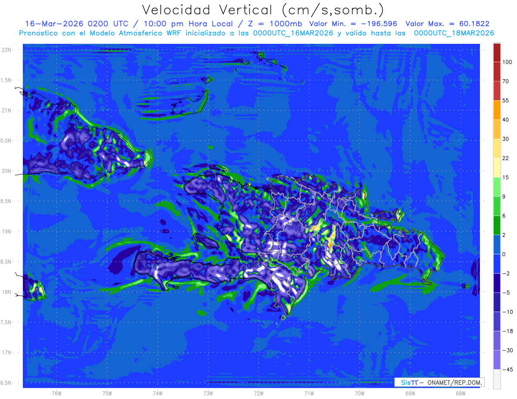517x399 pixels.
Task: Click the lavender swatch between -45 and -30
Action: 497,360
